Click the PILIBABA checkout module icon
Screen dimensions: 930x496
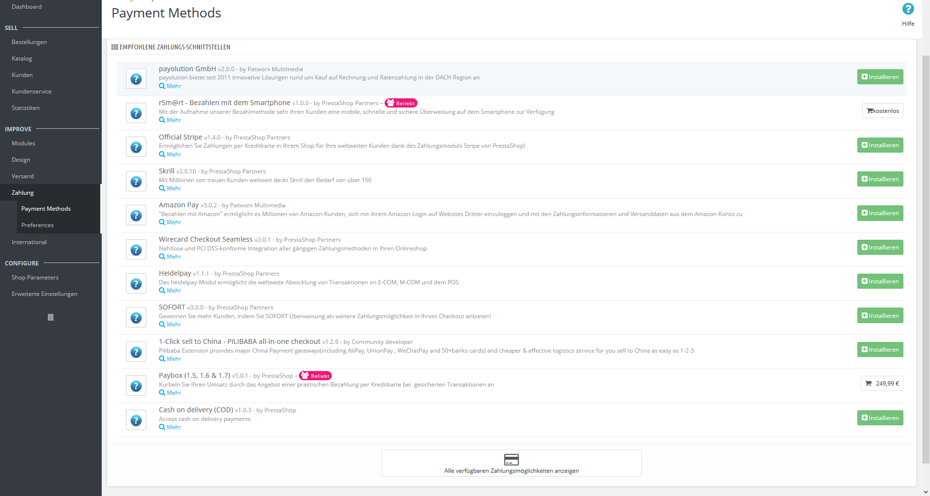tap(136, 352)
